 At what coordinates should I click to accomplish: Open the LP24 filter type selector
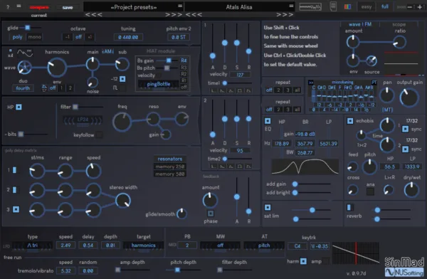tap(83, 120)
